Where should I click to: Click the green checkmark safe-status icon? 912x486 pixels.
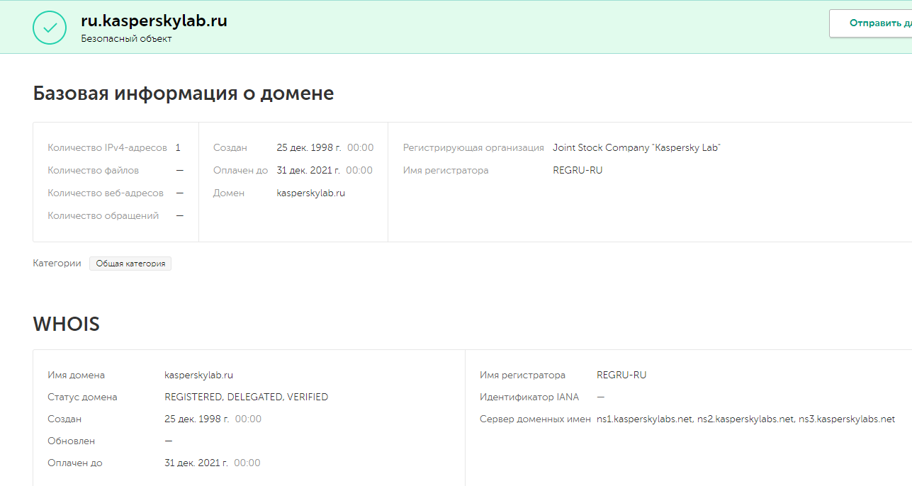pos(50,28)
